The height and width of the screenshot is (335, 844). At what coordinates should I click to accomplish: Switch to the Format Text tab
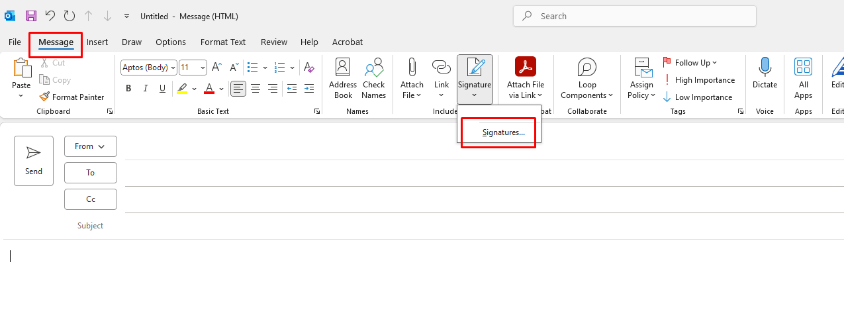point(223,42)
